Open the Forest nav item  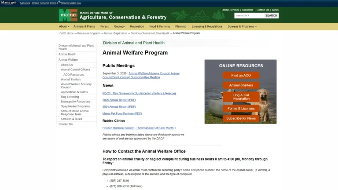104,26
